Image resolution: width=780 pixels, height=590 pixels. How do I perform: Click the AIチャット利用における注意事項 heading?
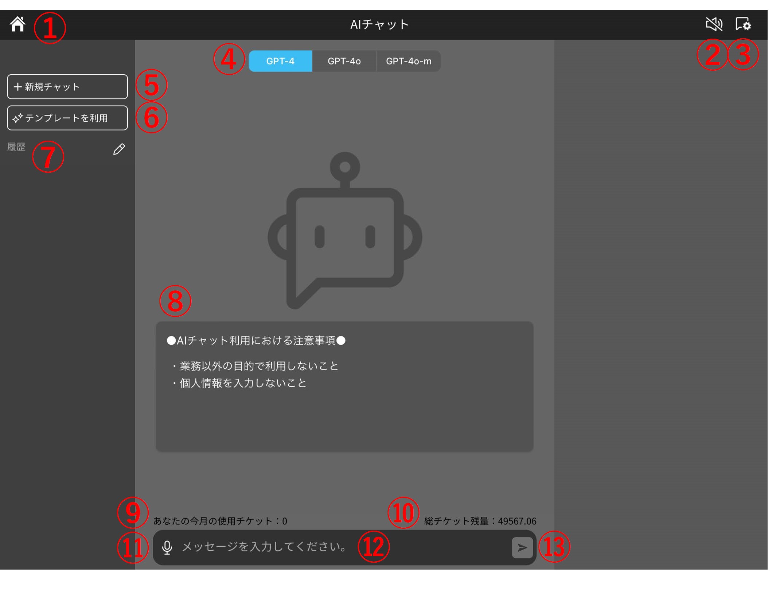256,341
